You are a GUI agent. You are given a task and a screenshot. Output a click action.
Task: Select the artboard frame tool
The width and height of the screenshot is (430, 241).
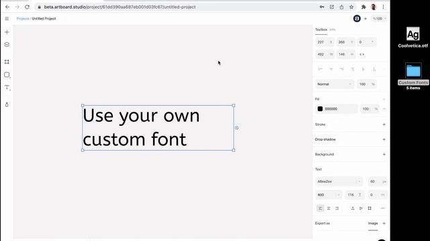click(x=7, y=62)
